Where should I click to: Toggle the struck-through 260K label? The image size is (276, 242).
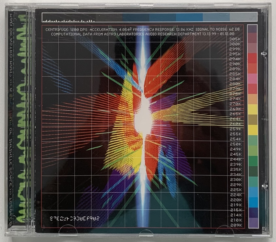tap(234, 124)
